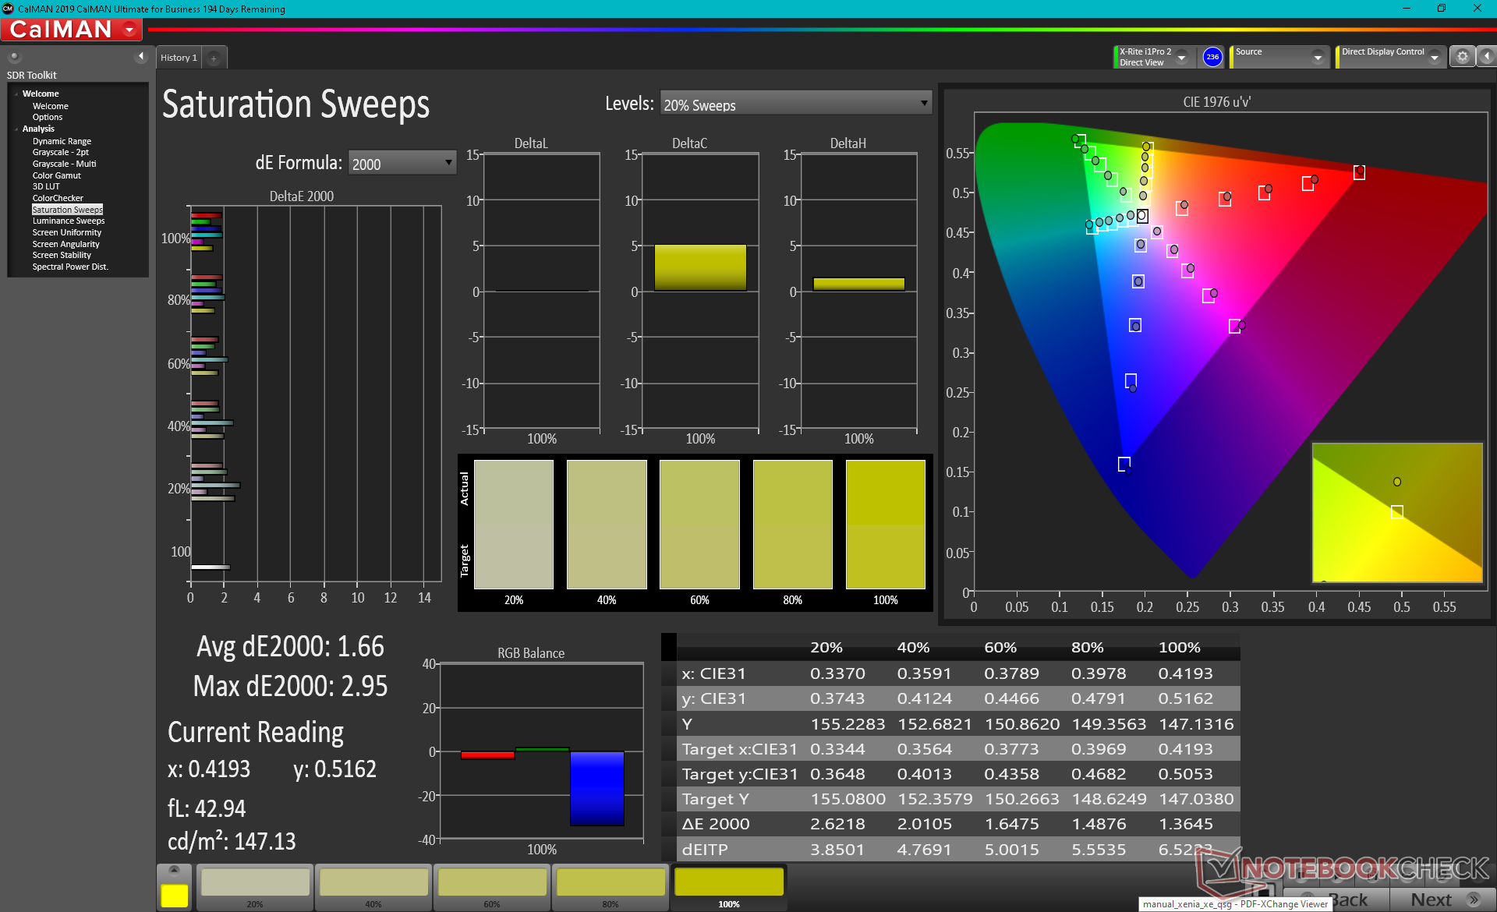Collapse the right panel arrow button

1486,56
